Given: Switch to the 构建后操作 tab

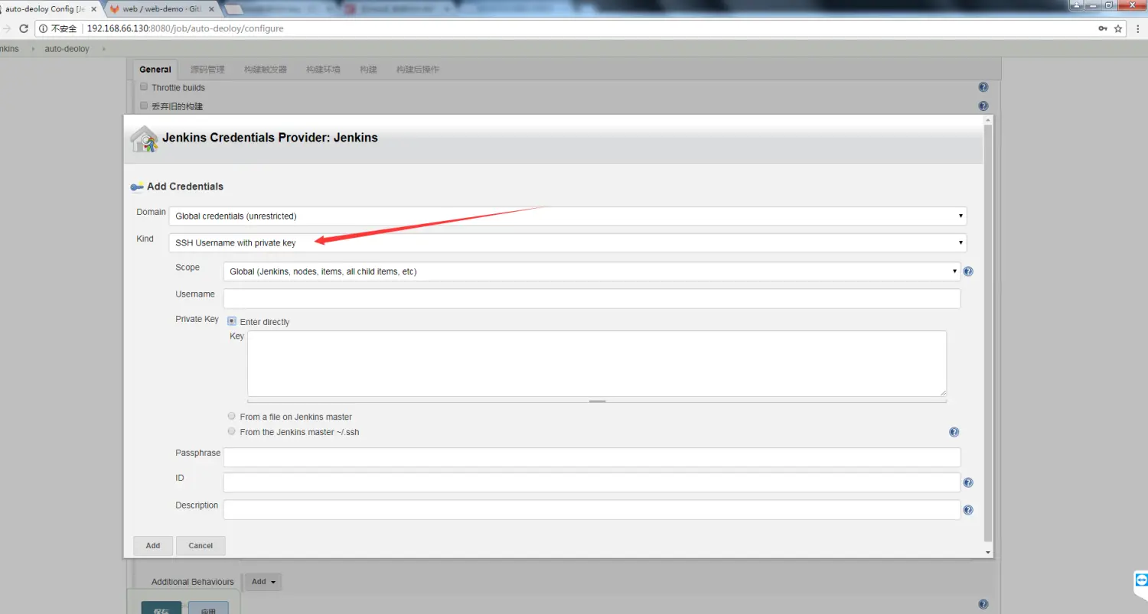Looking at the screenshot, I should pos(418,70).
